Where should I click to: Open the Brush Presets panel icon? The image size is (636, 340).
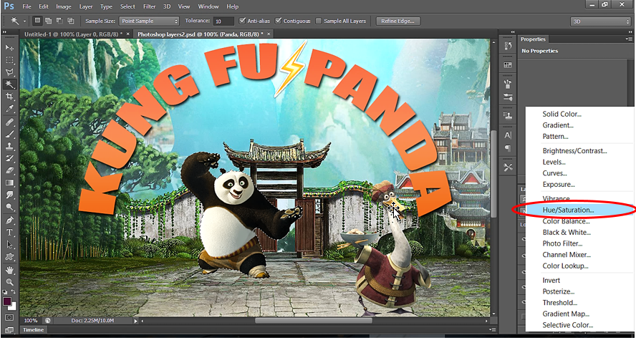[x=508, y=97]
